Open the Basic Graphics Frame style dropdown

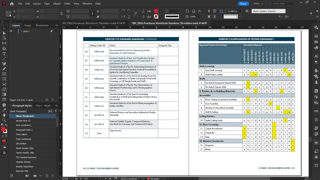pos(287,11)
